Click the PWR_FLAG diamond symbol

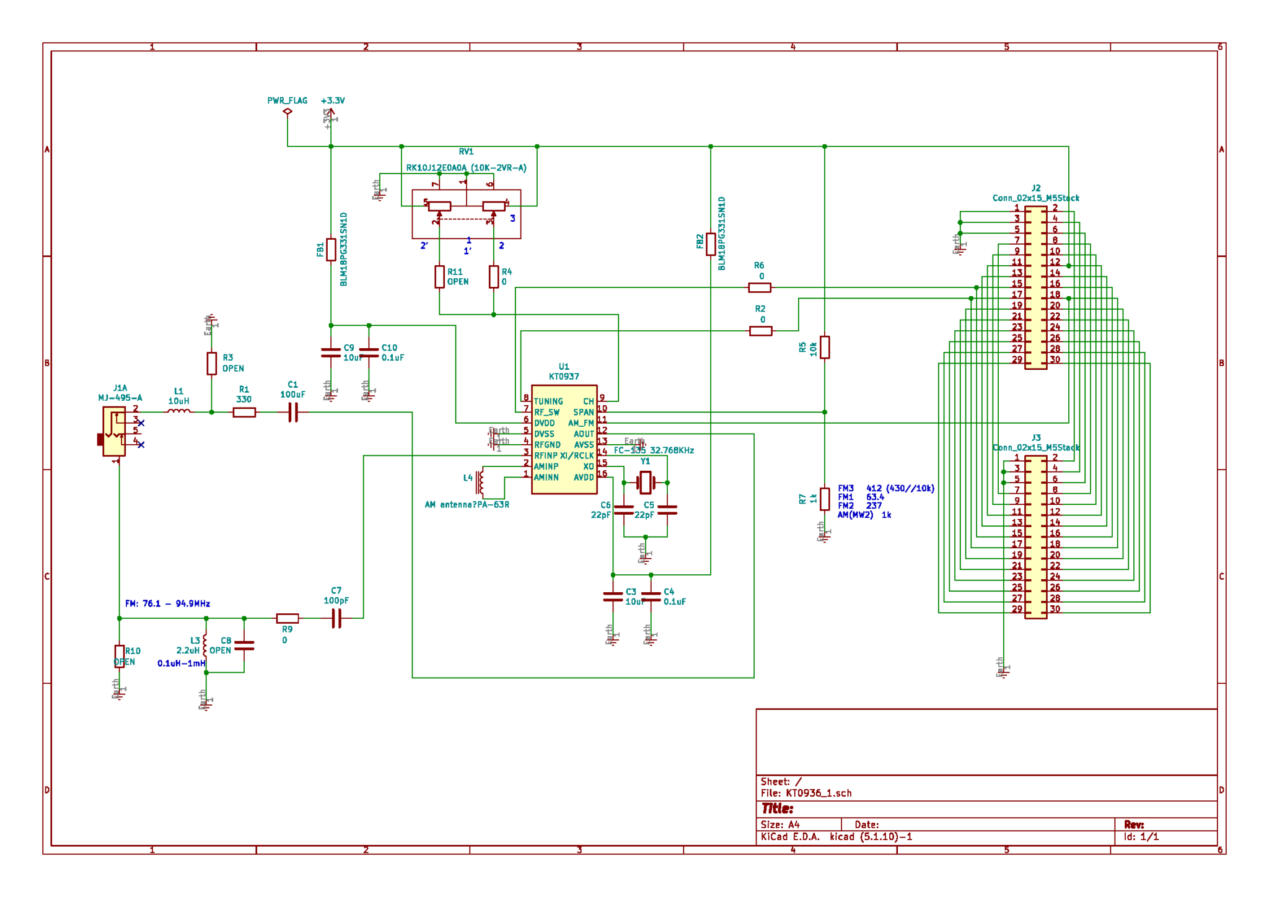pyautogui.click(x=288, y=112)
